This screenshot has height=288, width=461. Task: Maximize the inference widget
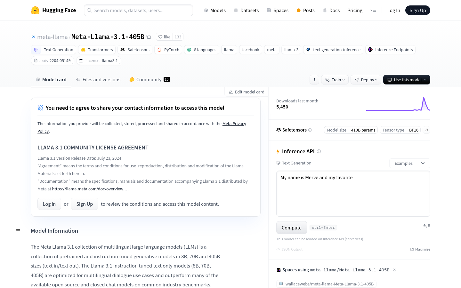(x=420, y=249)
